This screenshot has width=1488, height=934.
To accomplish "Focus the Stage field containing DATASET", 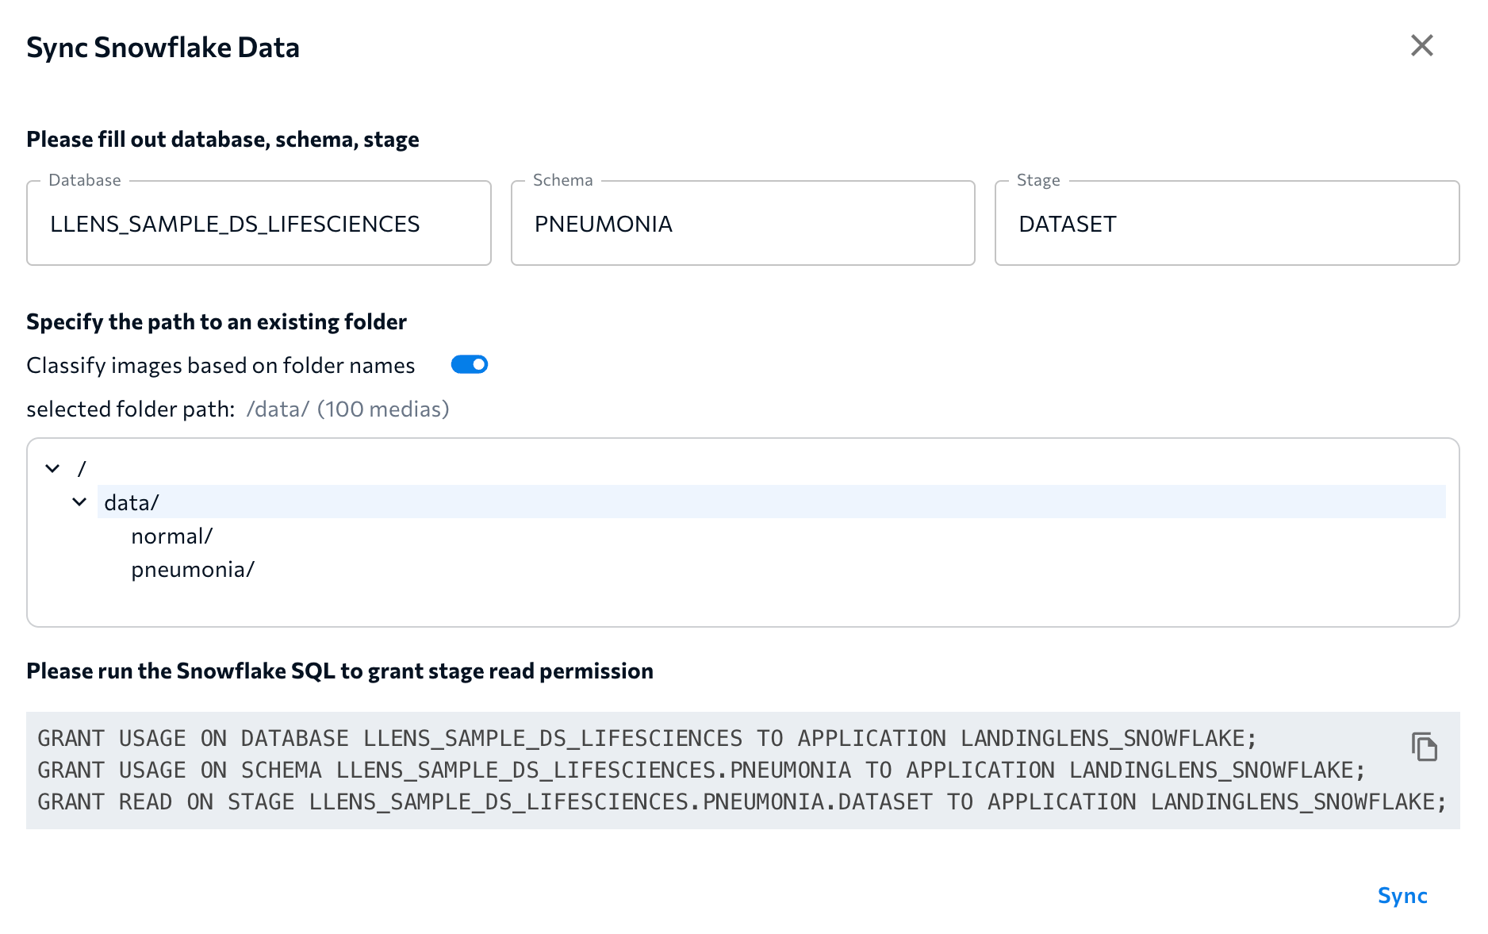I will point(1226,224).
